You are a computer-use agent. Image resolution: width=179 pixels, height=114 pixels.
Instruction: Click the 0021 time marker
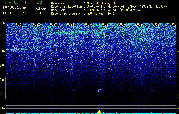coord(19,25)
